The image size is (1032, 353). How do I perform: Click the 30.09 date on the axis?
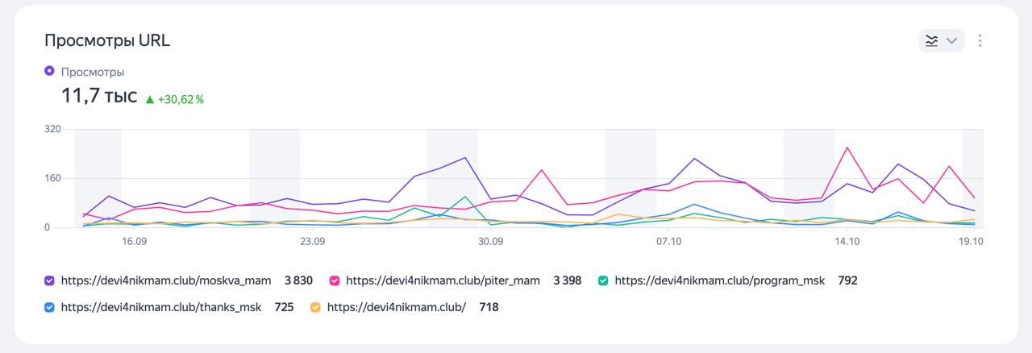tap(490, 241)
